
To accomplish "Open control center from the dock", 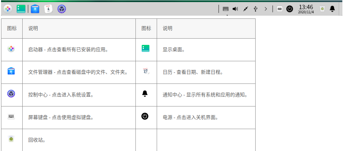I will [x=62, y=9].
